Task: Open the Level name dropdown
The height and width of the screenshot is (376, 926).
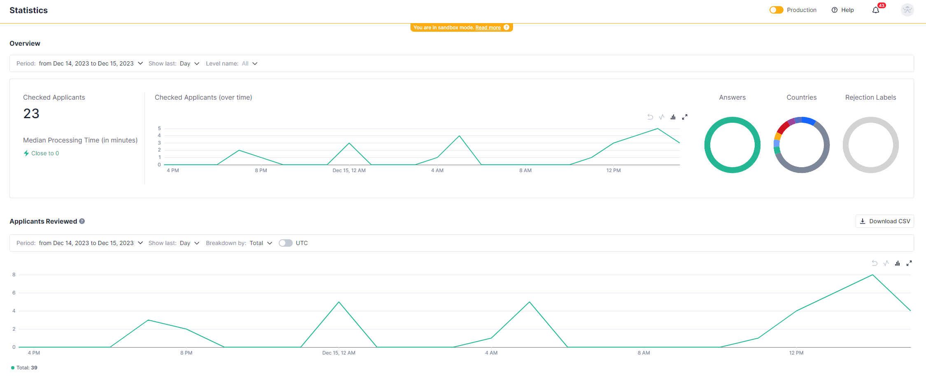Action: click(x=250, y=63)
